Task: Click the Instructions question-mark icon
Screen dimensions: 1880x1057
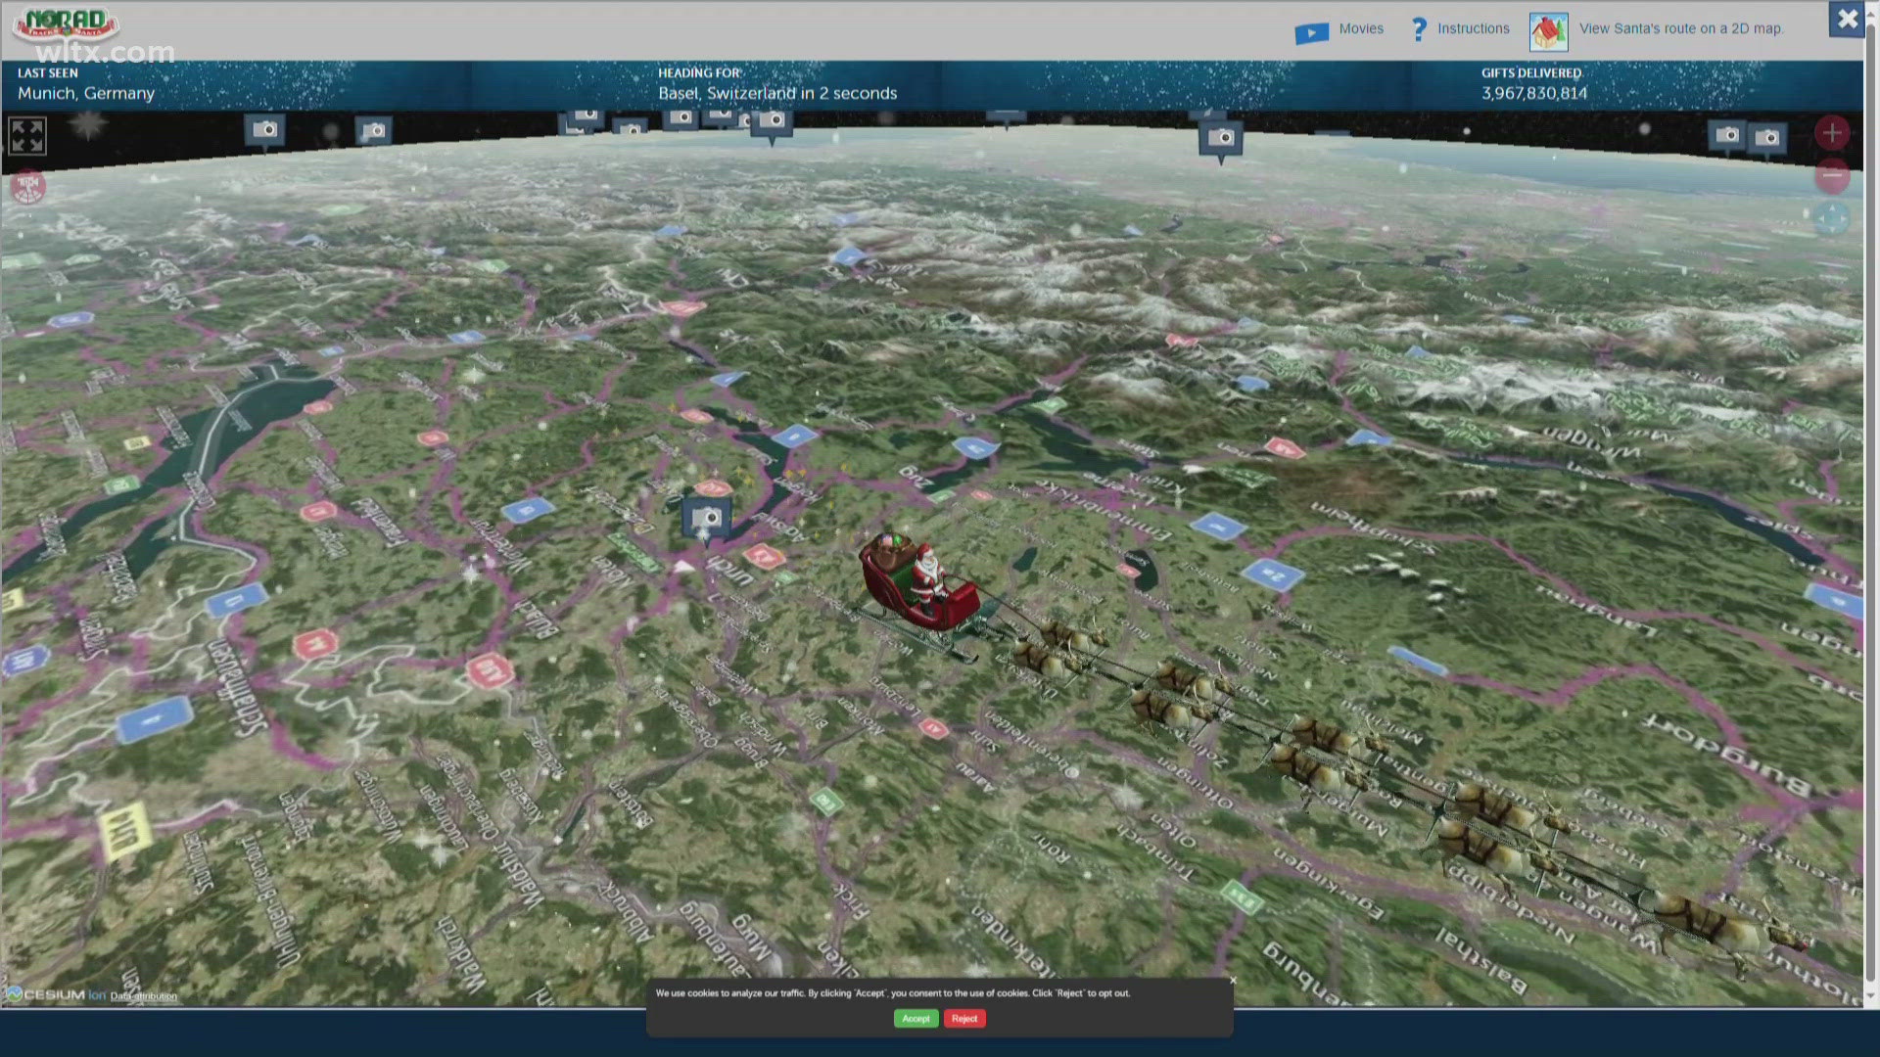Action: point(1418,28)
